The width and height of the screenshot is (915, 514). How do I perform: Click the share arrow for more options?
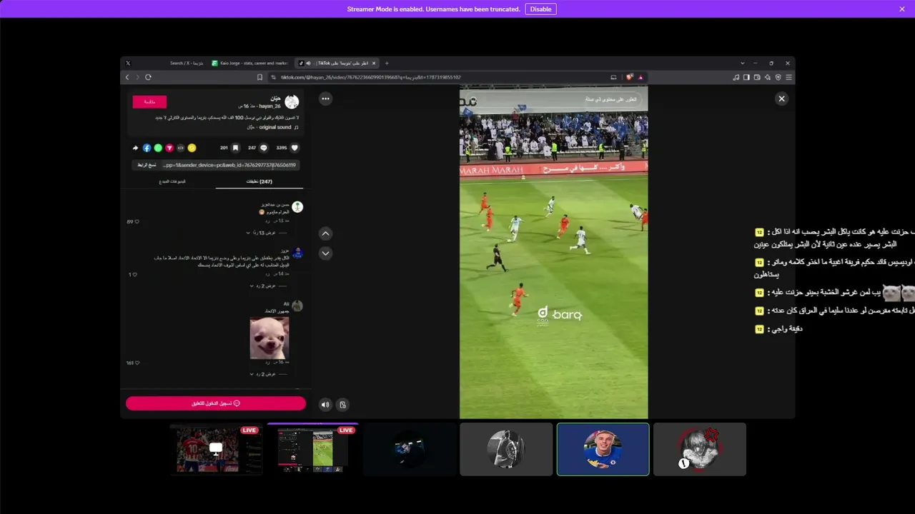(x=135, y=148)
